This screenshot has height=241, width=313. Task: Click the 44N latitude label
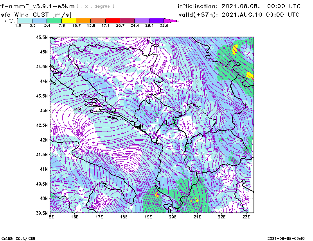pyautogui.click(x=44, y=81)
